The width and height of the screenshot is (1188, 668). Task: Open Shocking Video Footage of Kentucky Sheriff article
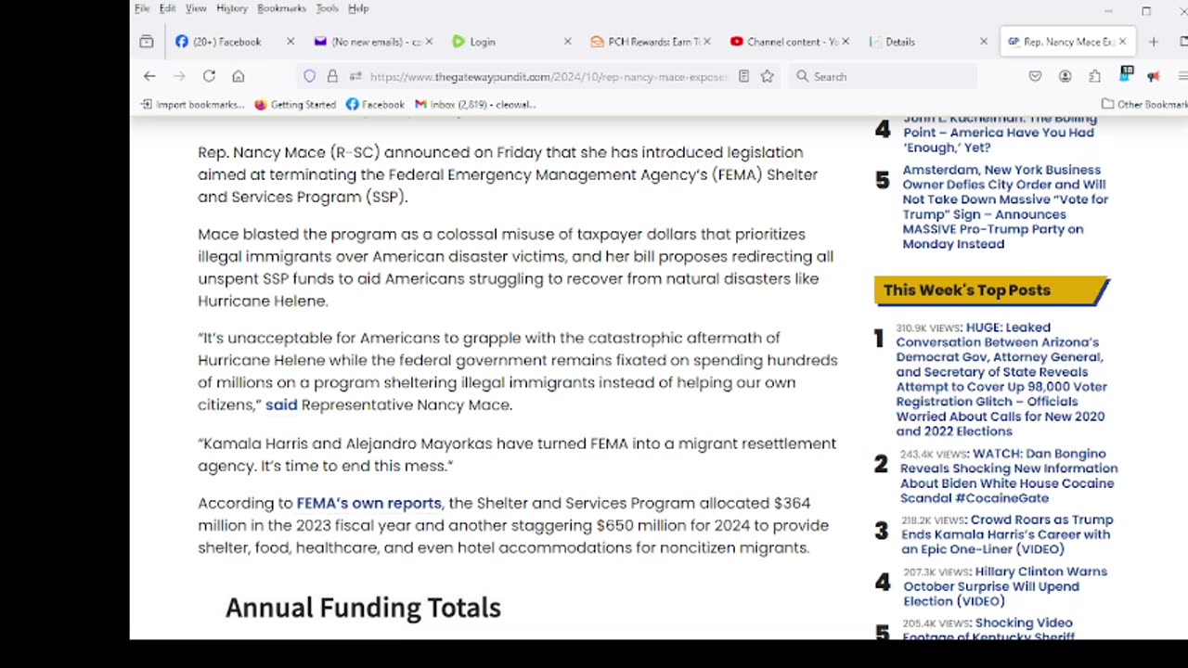click(x=988, y=629)
